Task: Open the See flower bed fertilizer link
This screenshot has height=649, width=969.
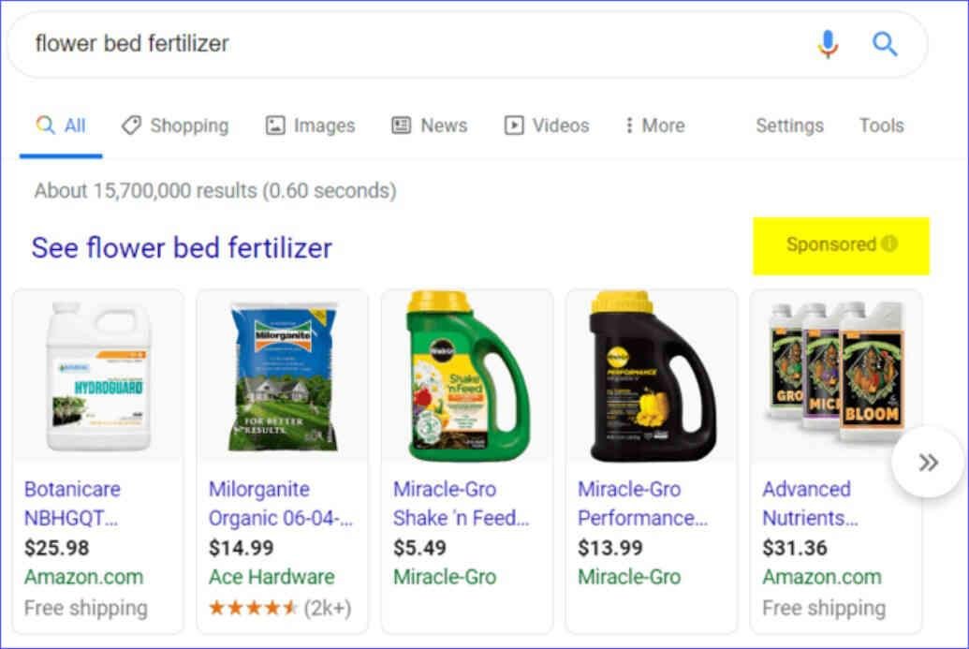Action: click(181, 247)
